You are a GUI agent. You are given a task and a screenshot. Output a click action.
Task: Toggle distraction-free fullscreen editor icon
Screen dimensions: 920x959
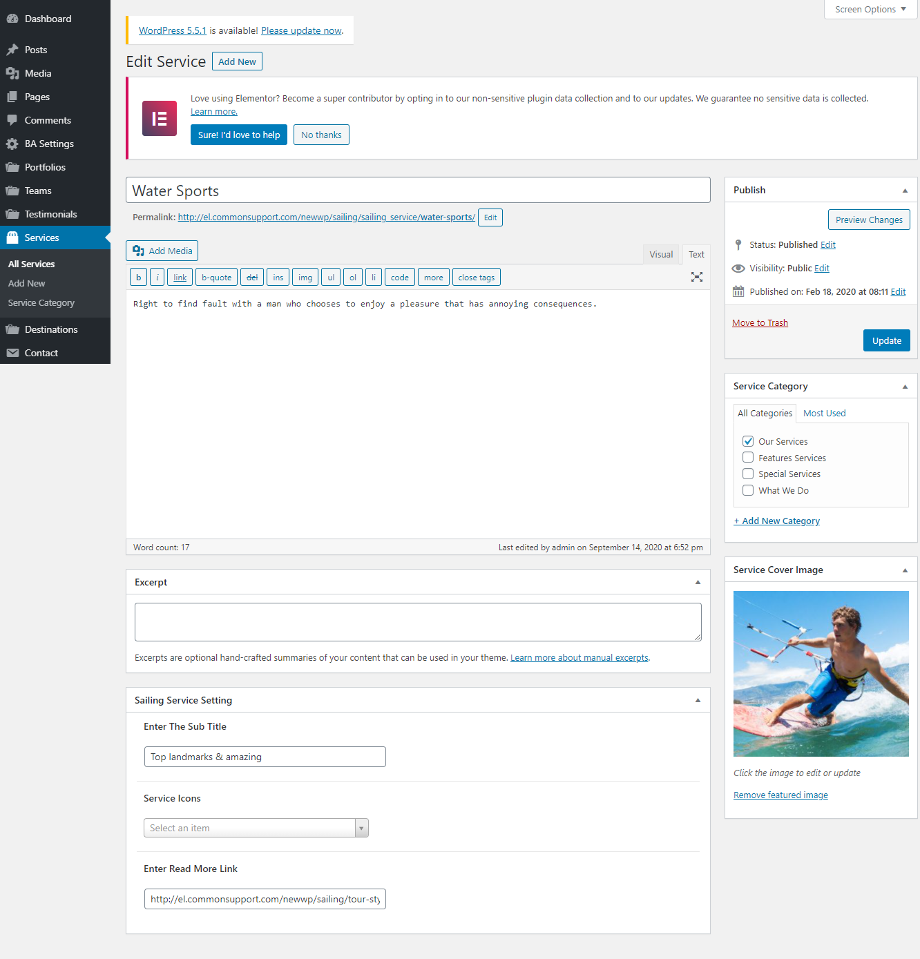[x=696, y=277]
